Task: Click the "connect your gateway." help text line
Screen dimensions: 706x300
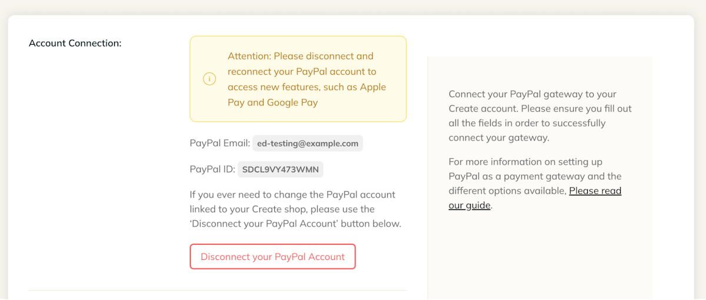Action: click(x=498, y=138)
